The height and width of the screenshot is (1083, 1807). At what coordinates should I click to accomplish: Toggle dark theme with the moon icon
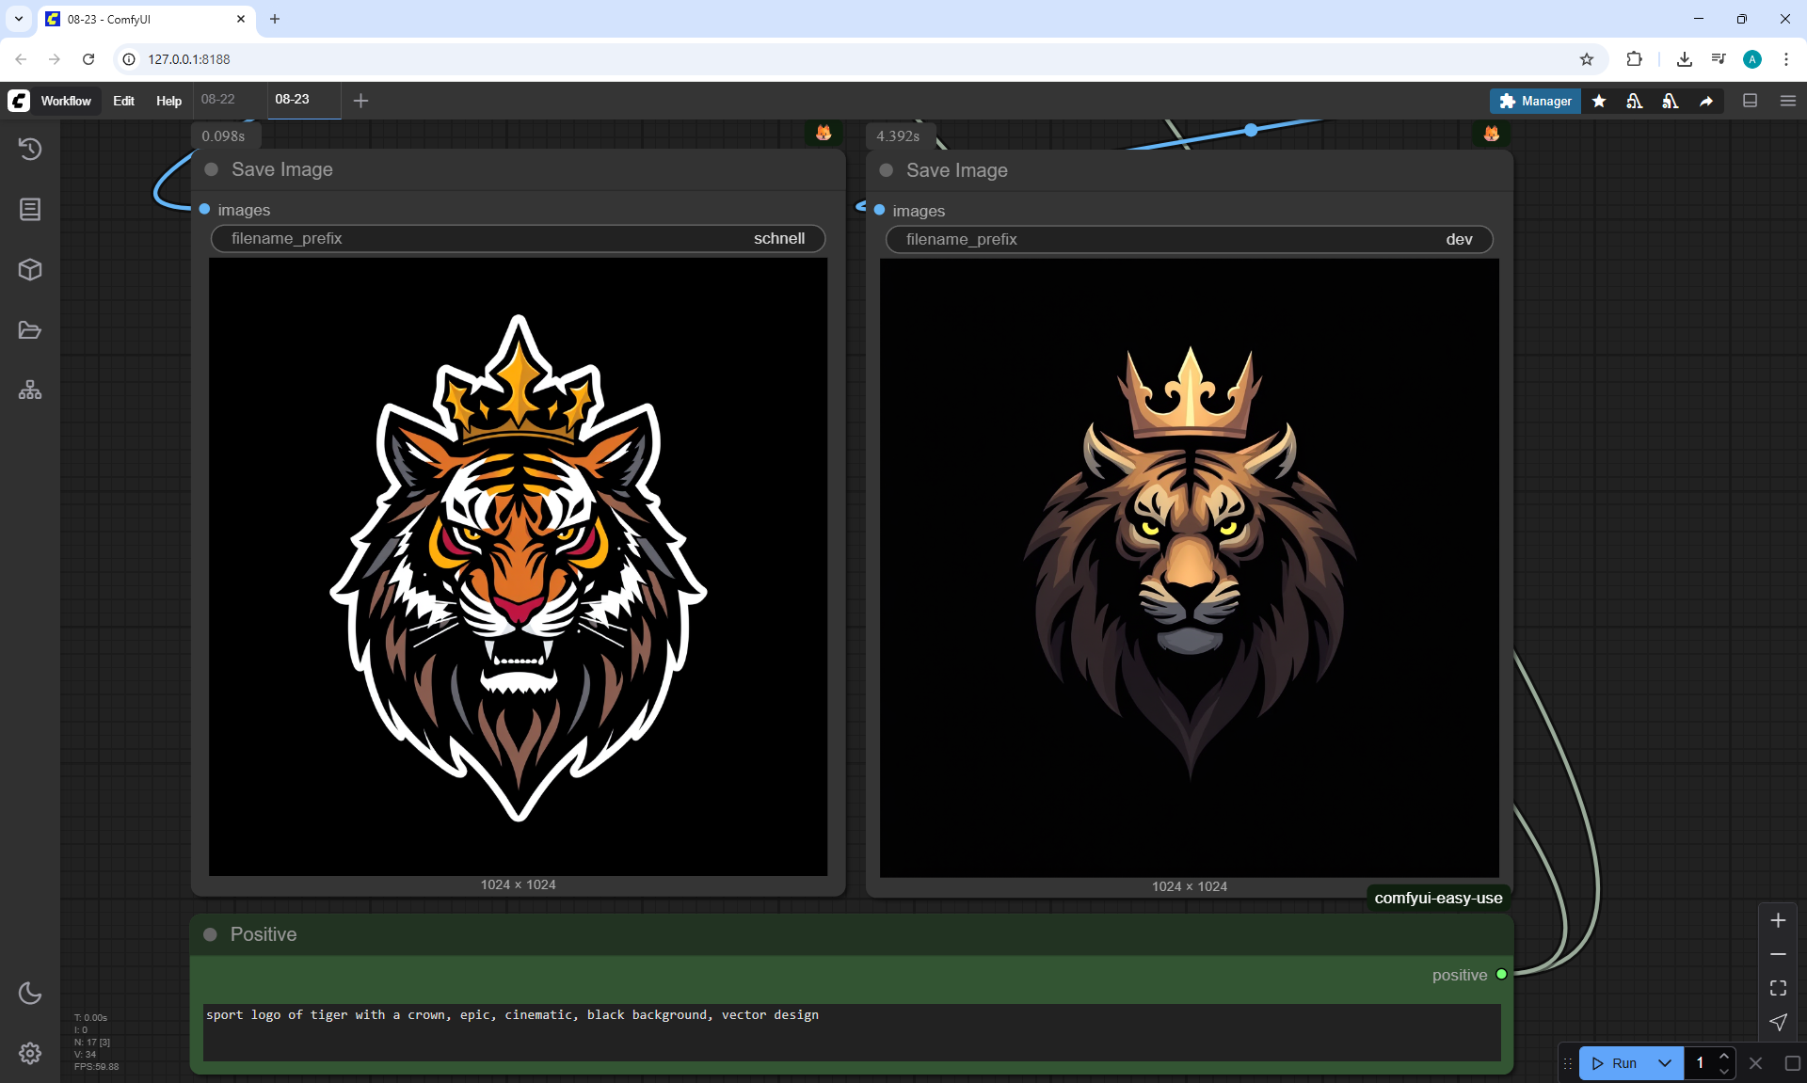[x=30, y=993]
